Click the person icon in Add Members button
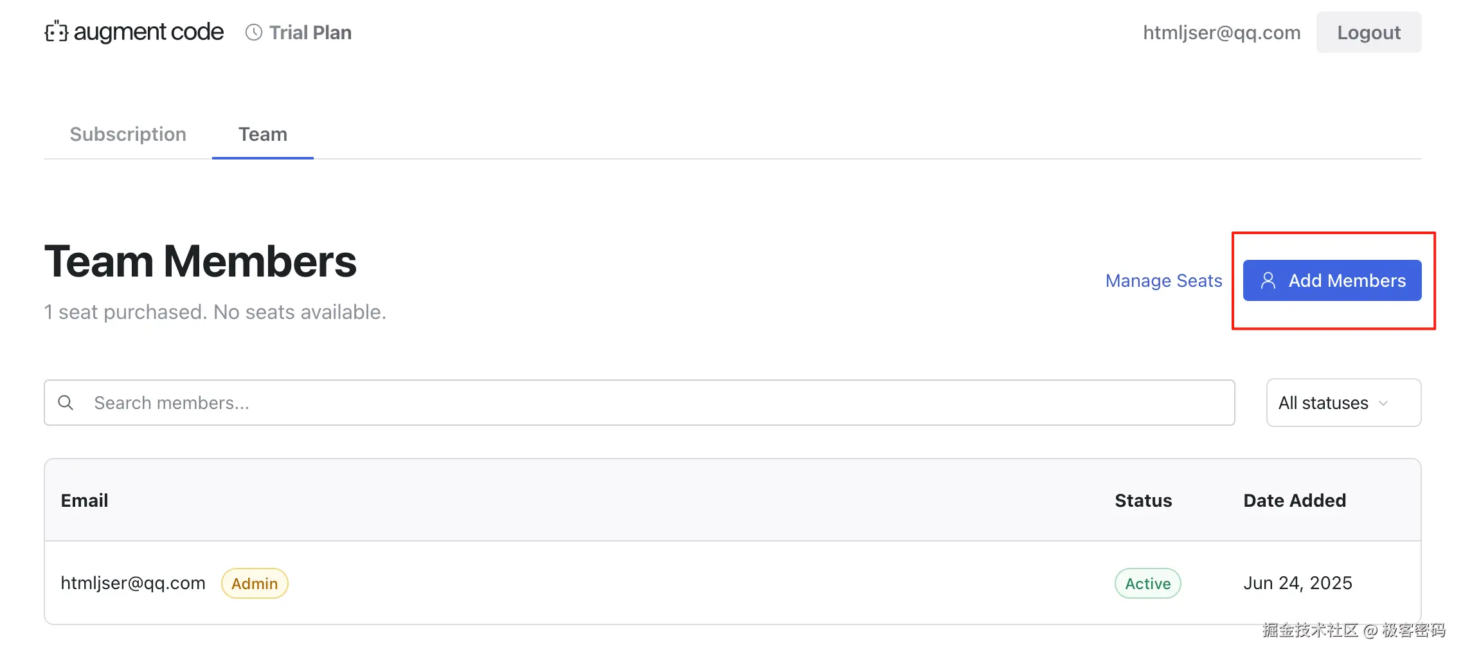Screen dimensions: 1463x656 point(1268,280)
